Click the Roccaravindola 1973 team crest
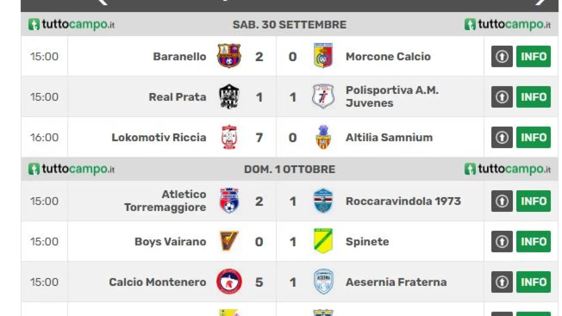The image size is (562, 316). 323,201
